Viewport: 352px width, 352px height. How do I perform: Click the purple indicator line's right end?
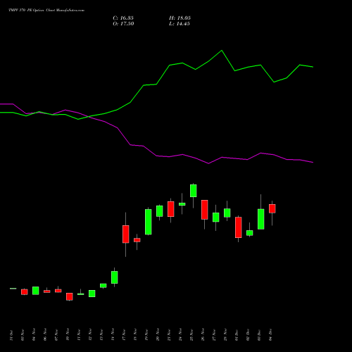point(313,162)
